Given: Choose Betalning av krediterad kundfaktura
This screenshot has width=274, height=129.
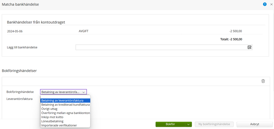Looking at the screenshot, I should [65, 105].
